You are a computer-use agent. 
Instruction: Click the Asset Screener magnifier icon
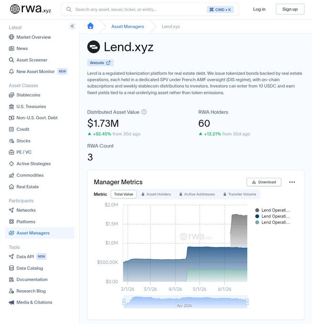[x=11, y=60]
